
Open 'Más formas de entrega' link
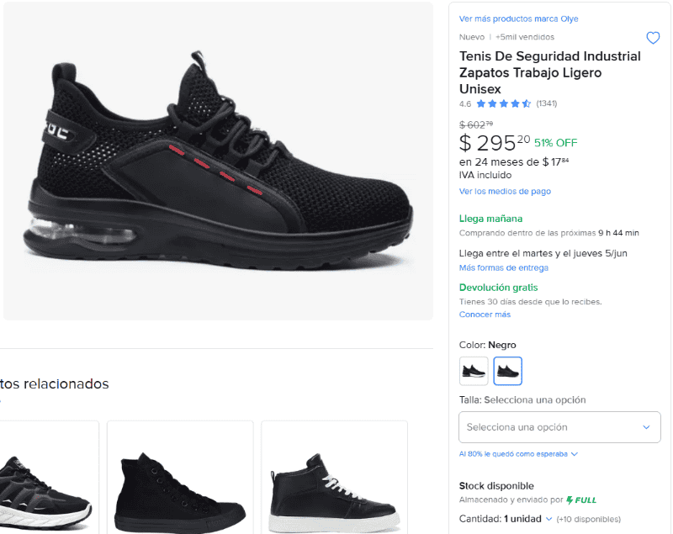[503, 268]
